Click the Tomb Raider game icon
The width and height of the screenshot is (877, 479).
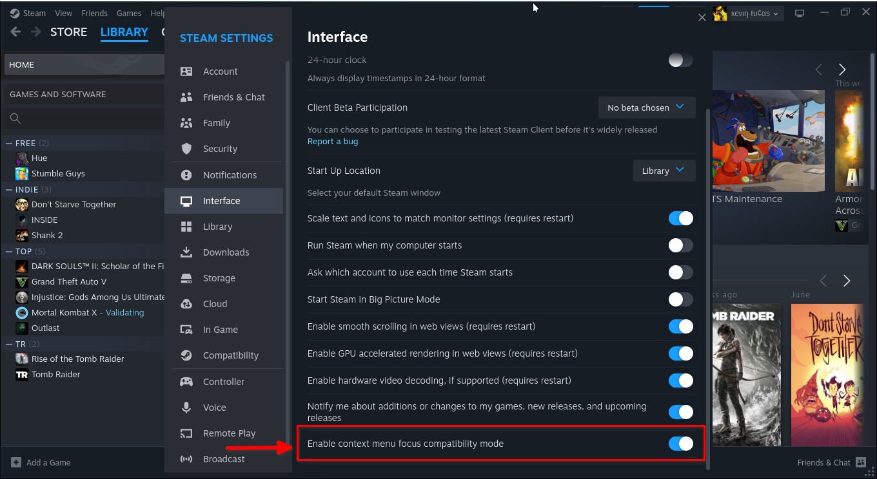pos(22,375)
